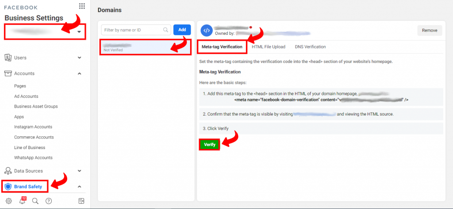The width and height of the screenshot is (453, 209).
Task: Click the blurred domain link in step 2
Action: pyautogui.click(x=315, y=114)
